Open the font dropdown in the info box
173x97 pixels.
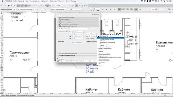pos(76,9)
